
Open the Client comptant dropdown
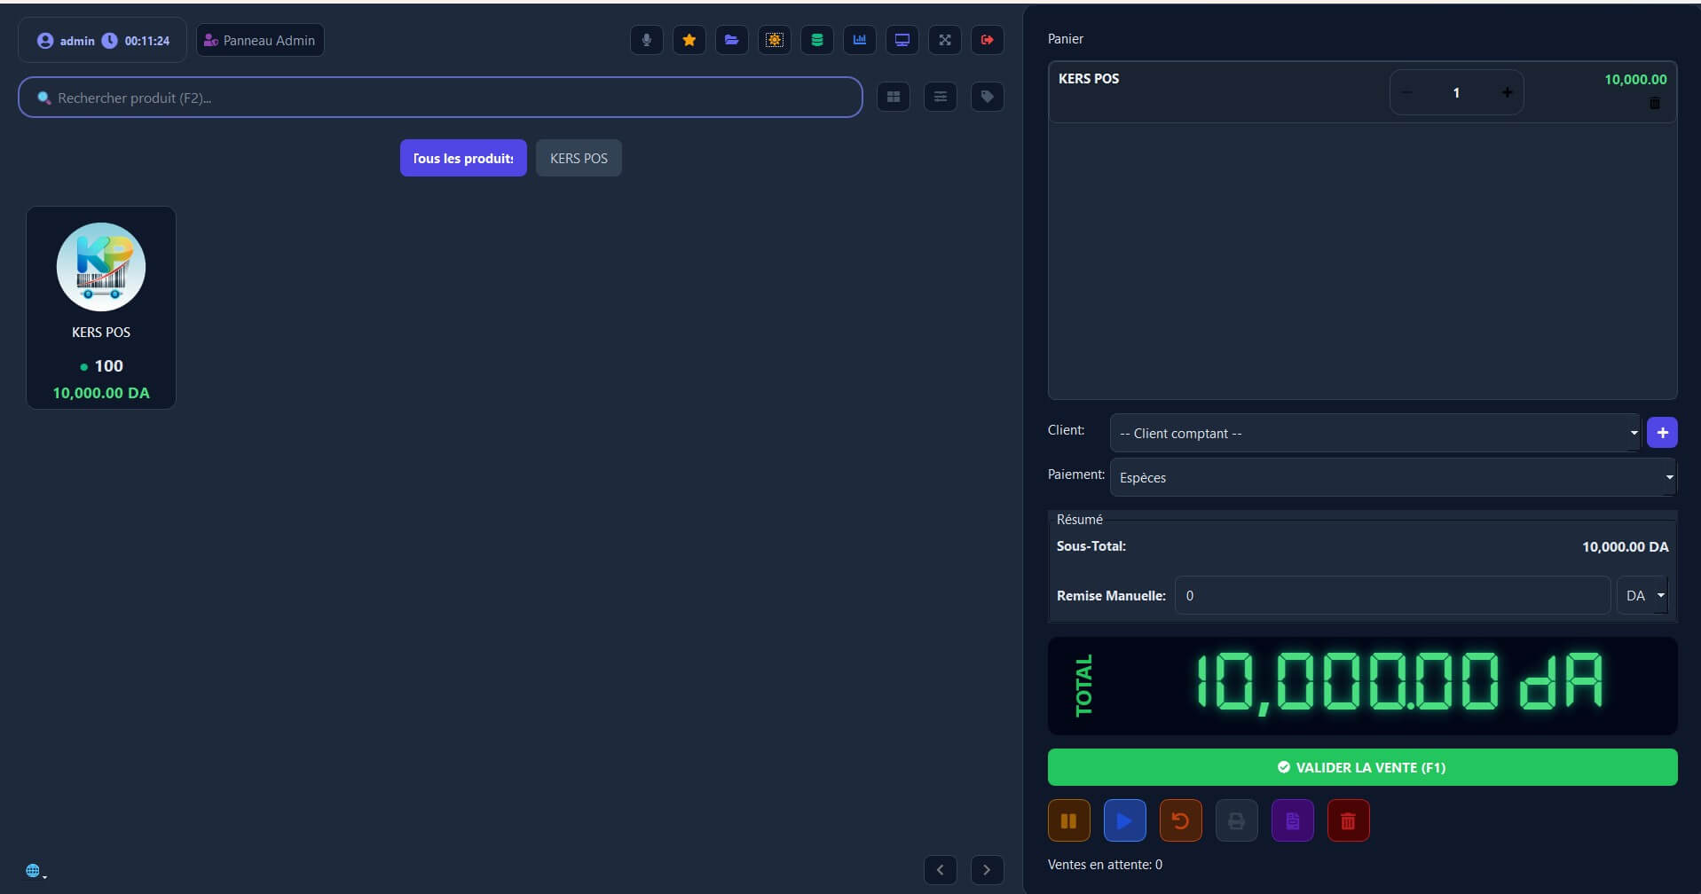(x=1374, y=433)
